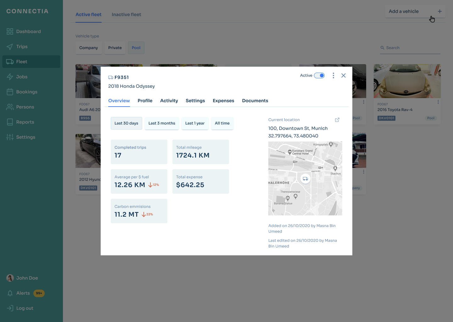The height and width of the screenshot is (322, 453).
Task: Switch to the dialog Settings tab
Action: (195, 101)
